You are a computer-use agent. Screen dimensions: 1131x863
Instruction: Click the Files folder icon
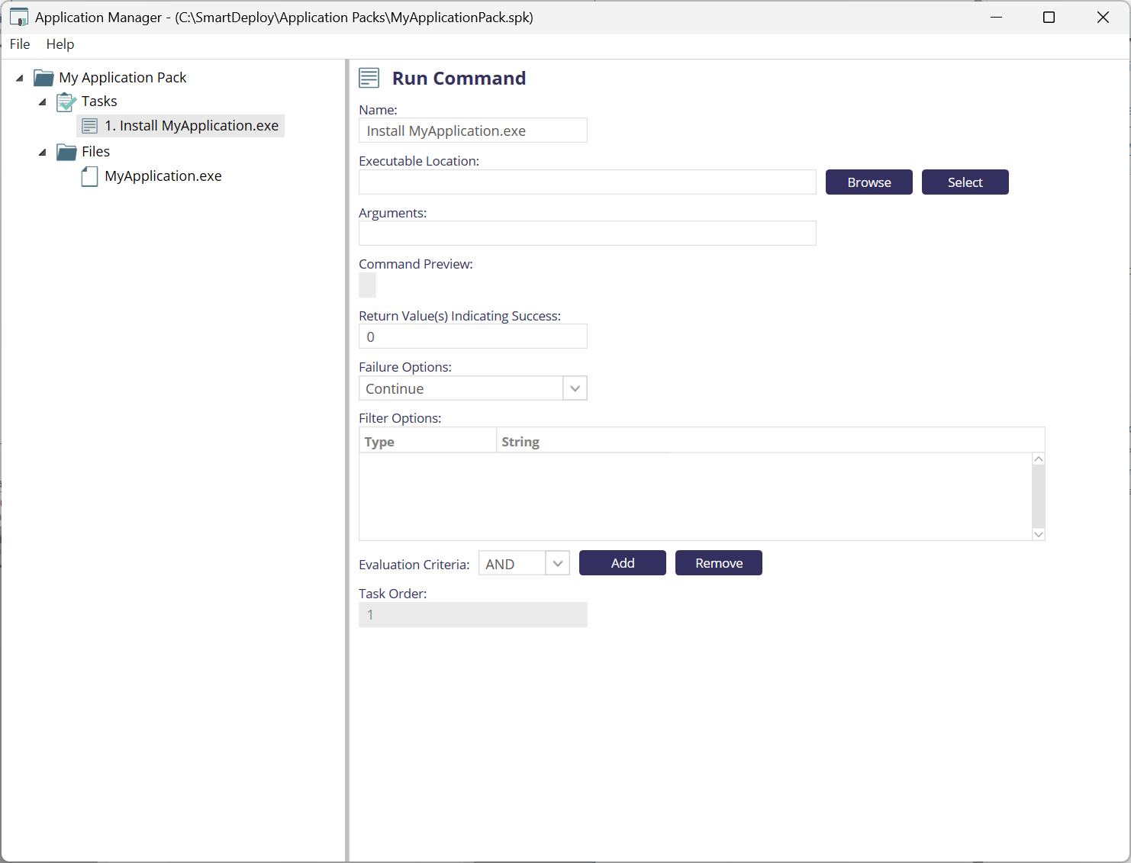(x=66, y=152)
